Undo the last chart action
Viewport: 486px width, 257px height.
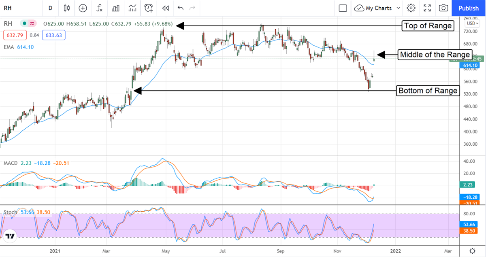(181, 8)
